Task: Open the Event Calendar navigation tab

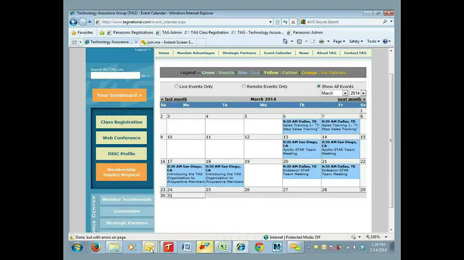Action: pyautogui.click(x=278, y=53)
